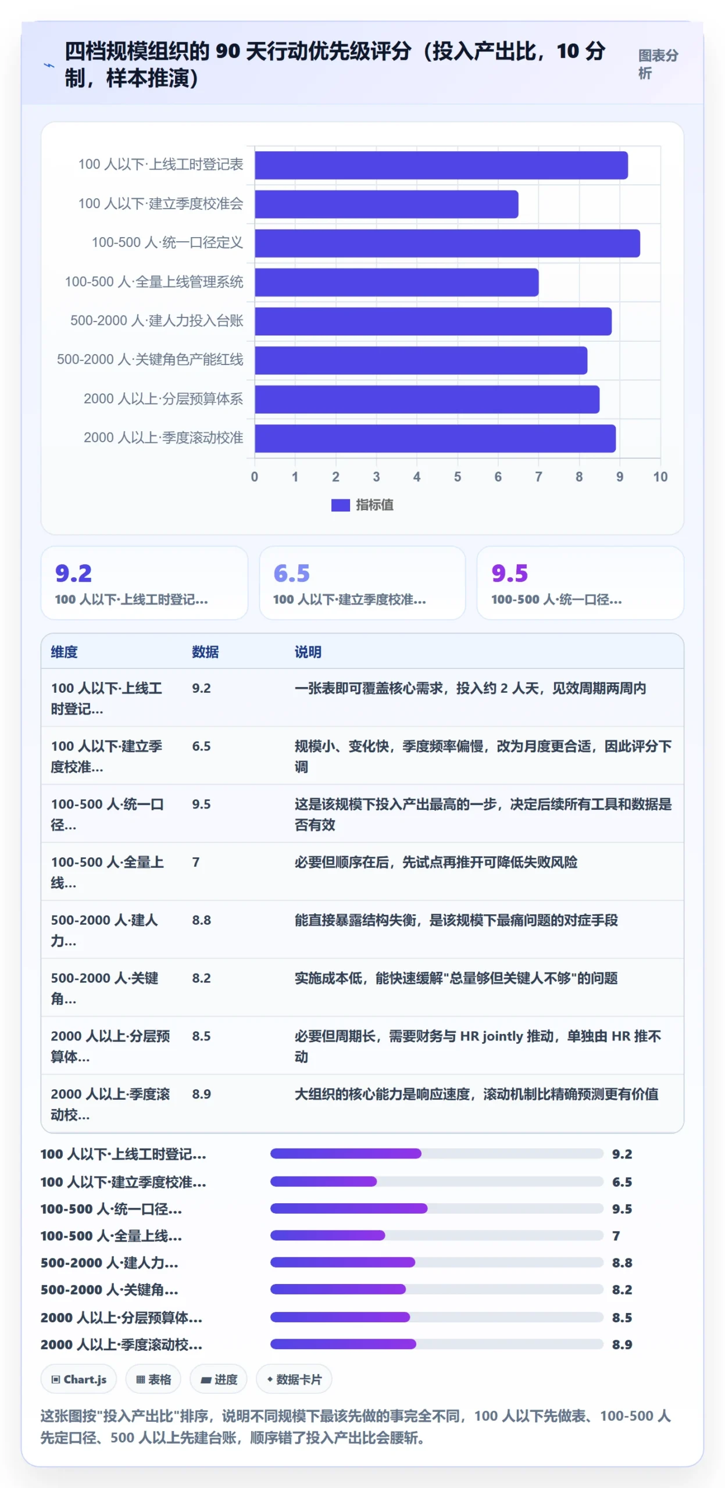The height and width of the screenshot is (1488, 725).
Task: Toggle the 指标值 legend swatch
Action: (340, 505)
